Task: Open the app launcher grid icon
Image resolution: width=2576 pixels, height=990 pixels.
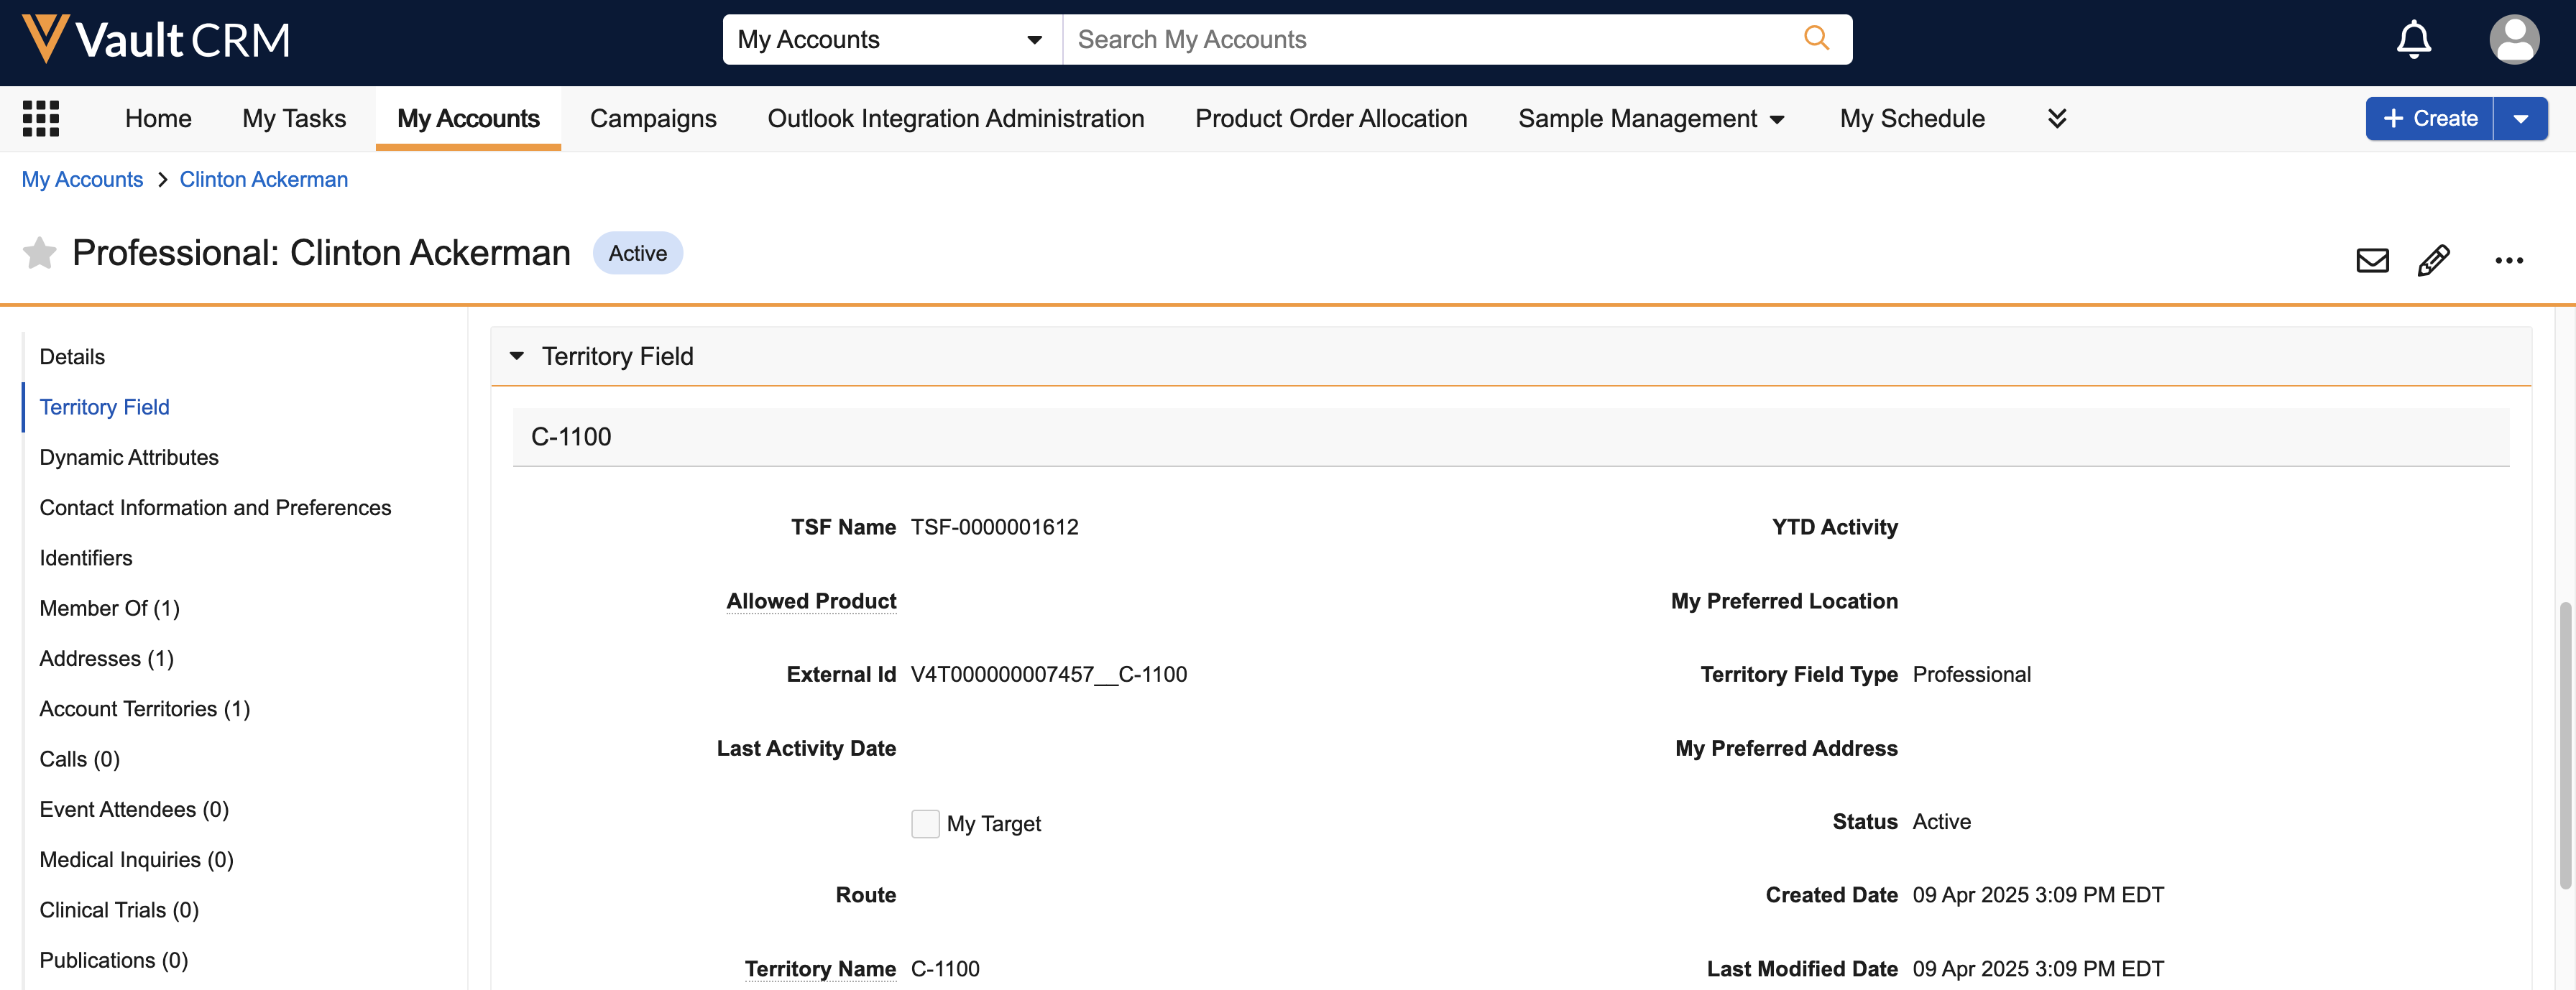Action: coord(41,118)
